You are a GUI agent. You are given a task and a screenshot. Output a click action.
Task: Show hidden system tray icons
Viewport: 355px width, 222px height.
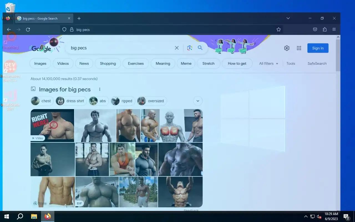[306, 216]
